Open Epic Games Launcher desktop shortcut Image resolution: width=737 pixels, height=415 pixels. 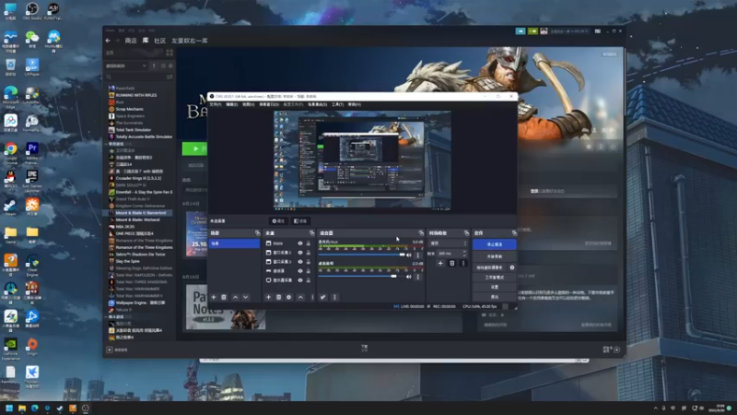pyautogui.click(x=32, y=181)
